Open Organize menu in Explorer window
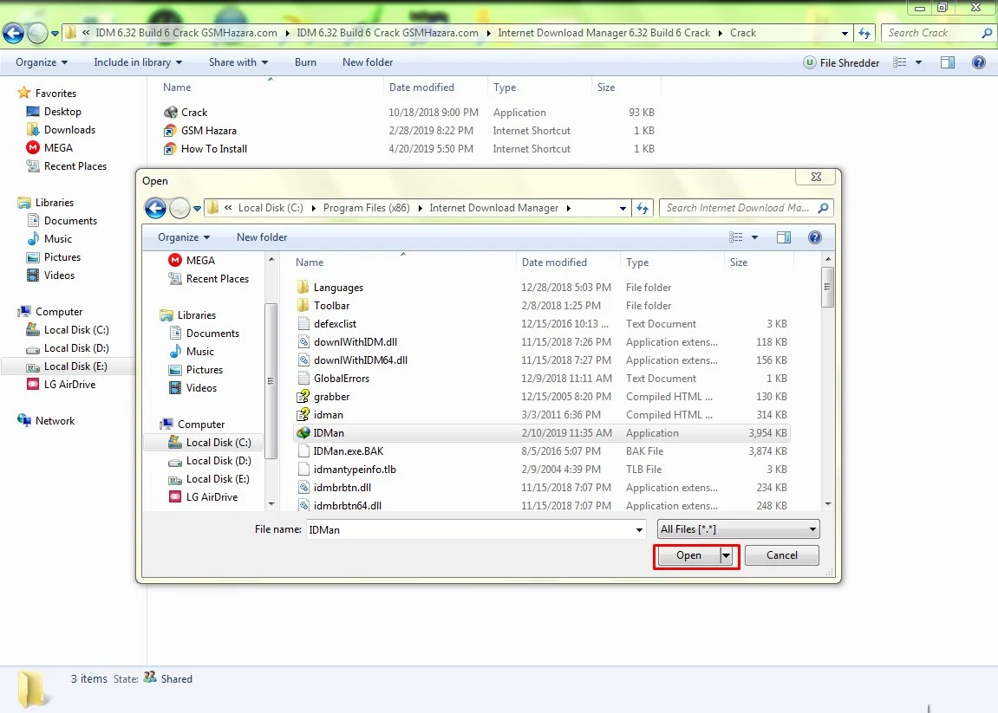Image resolution: width=998 pixels, height=713 pixels. click(42, 62)
